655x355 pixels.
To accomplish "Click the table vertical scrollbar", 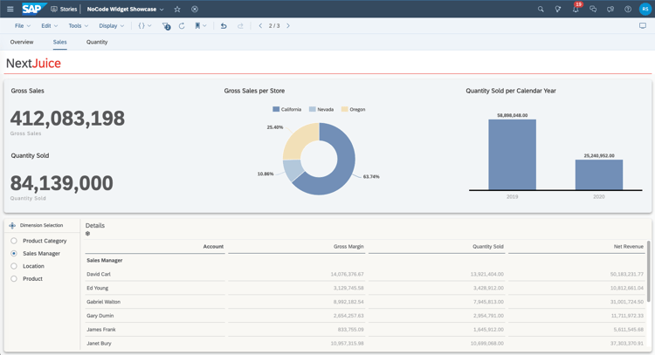I will pyautogui.click(x=649, y=271).
